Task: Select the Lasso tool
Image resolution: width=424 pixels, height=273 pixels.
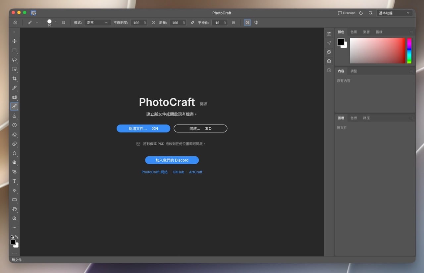Action: 14,60
